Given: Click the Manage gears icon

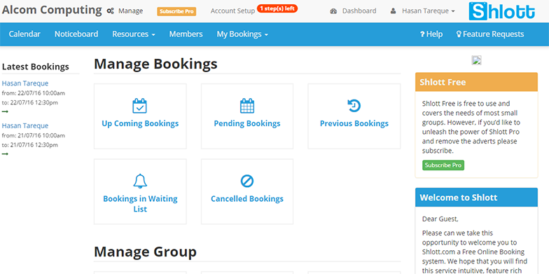Looking at the screenshot, I should [x=111, y=11].
